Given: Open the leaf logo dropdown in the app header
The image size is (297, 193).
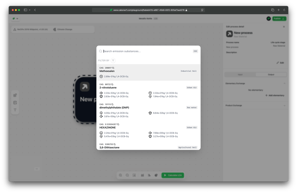Looking at the screenshot, I should click(15, 19).
